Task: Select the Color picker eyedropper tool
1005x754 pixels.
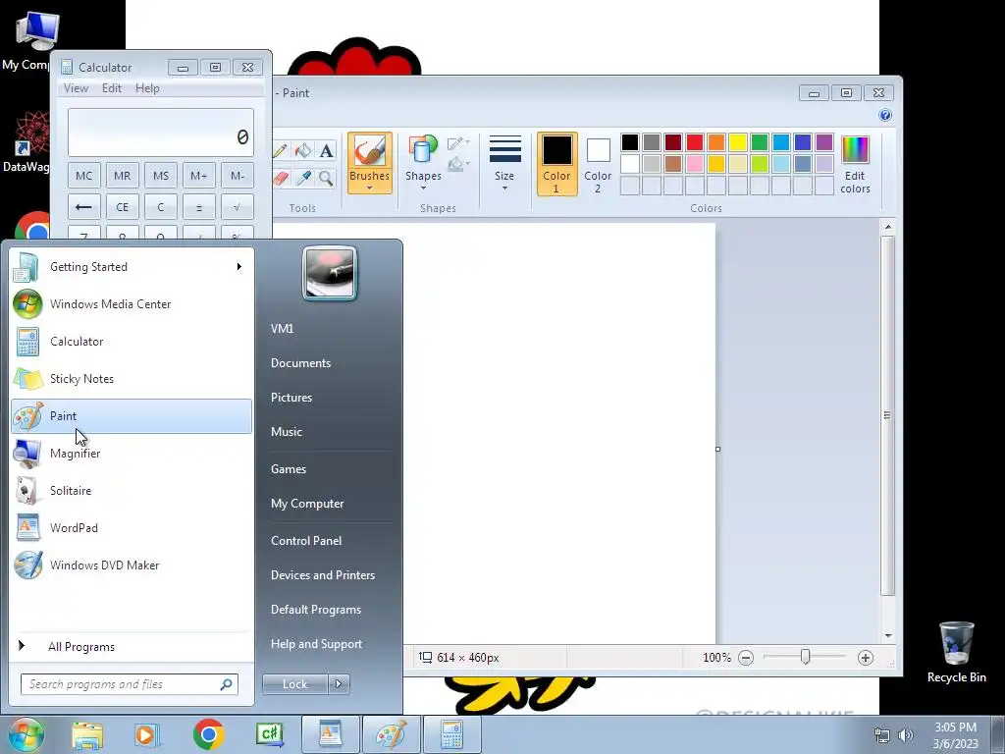Action: pos(303,178)
